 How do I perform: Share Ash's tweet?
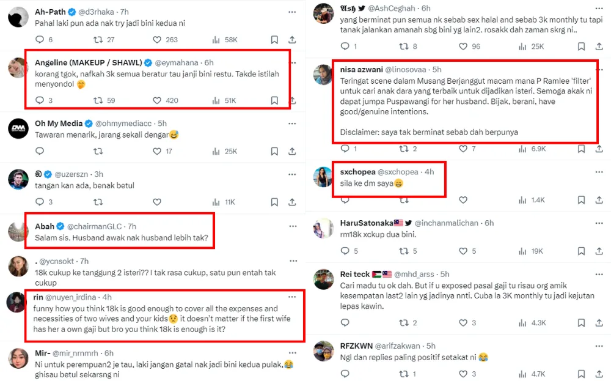(598, 46)
